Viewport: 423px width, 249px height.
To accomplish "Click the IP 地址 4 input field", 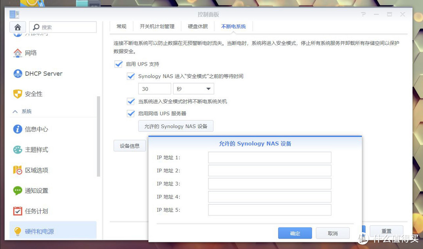I will (x=269, y=197).
